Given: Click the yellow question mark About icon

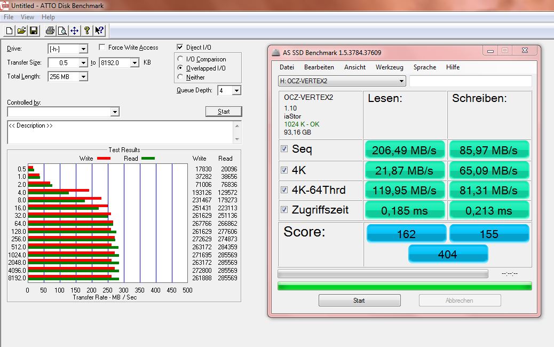Looking at the screenshot, I should 87,31.
